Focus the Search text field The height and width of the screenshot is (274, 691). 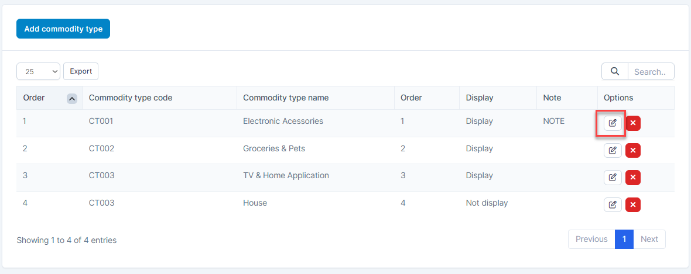[651, 72]
